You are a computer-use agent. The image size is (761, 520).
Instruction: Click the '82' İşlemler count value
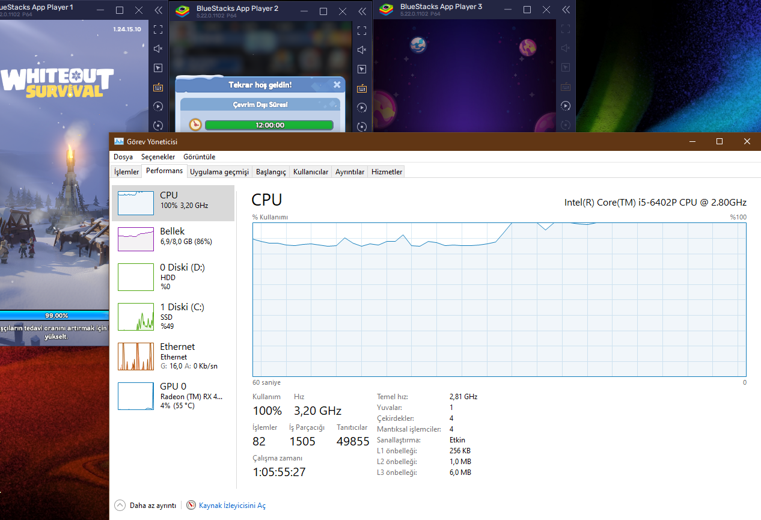coord(259,441)
